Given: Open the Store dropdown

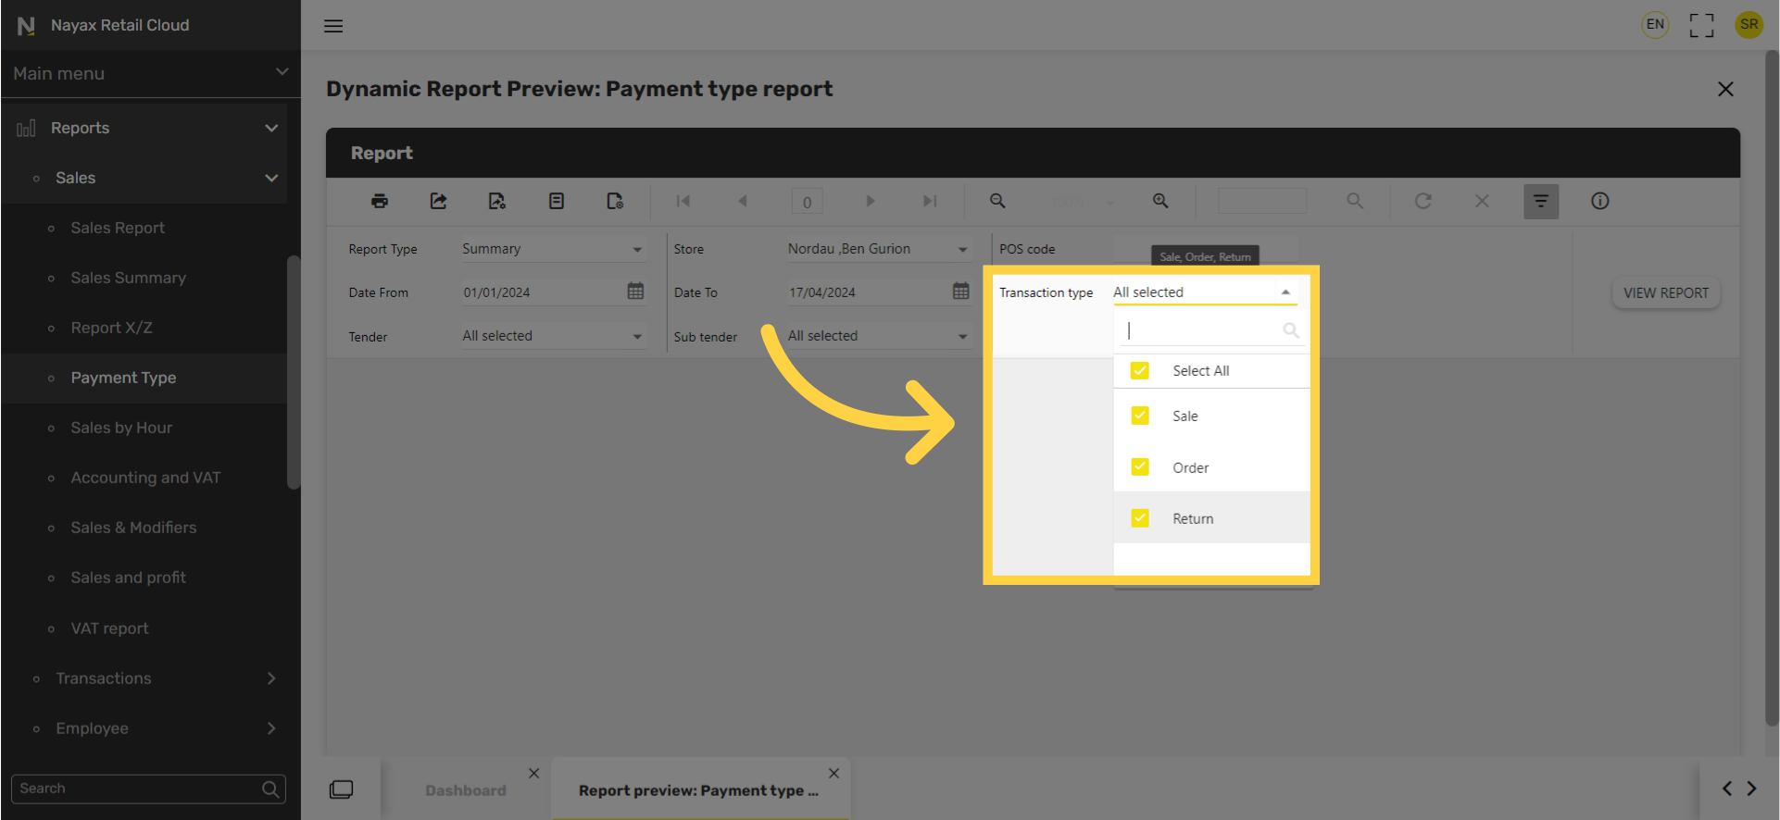Looking at the screenshot, I should (x=878, y=249).
